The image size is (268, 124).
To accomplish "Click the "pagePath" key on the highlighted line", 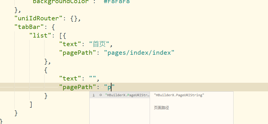I will pyautogui.click(x=78, y=87).
